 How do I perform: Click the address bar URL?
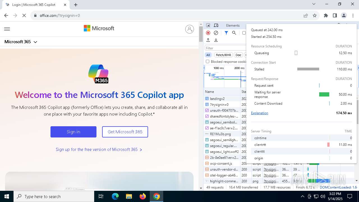[60, 15]
